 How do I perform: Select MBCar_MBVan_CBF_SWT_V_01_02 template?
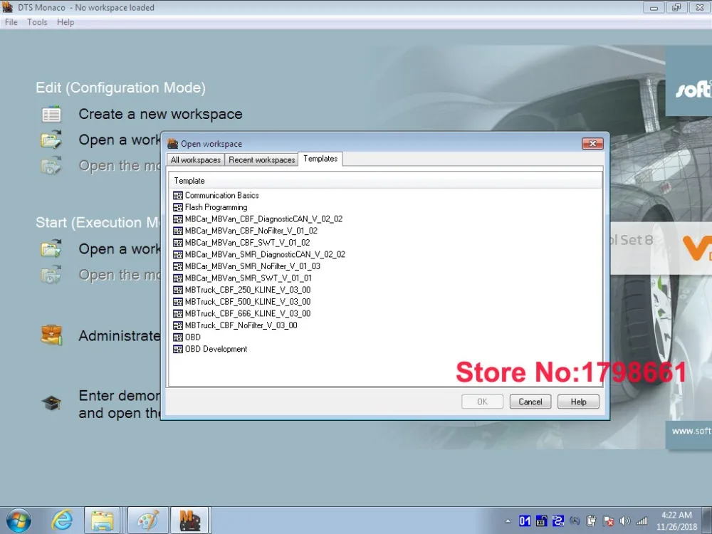[x=241, y=243]
